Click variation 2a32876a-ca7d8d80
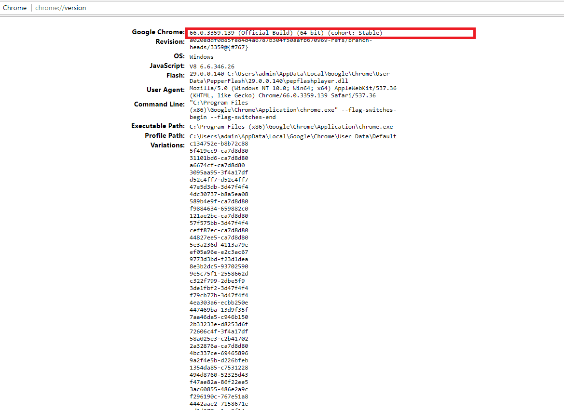This screenshot has width=564, height=410. (219, 345)
